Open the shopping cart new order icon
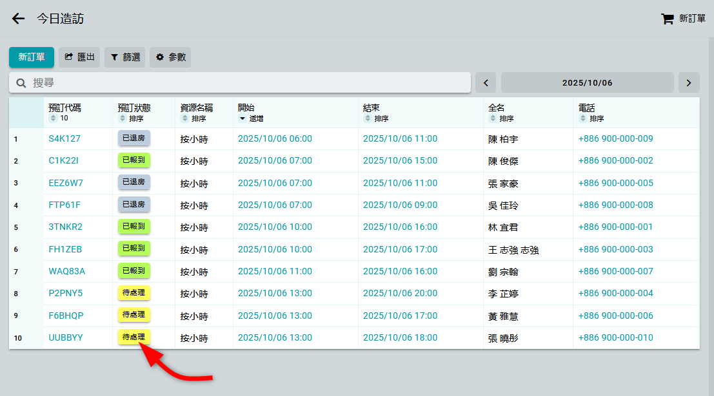The height and width of the screenshot is (396, 714). tap(668, 19)
